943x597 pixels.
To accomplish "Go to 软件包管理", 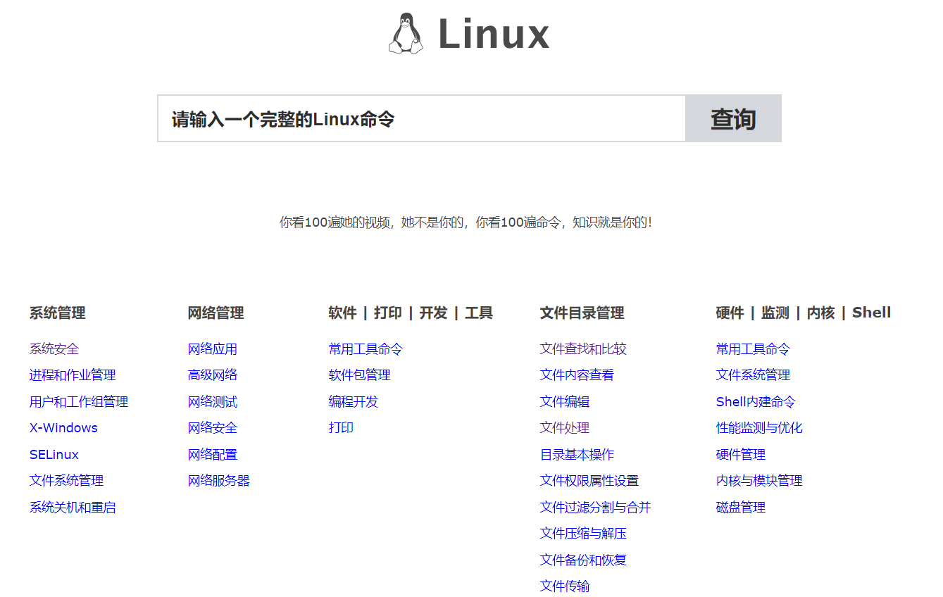I will (x=360, y=375).
